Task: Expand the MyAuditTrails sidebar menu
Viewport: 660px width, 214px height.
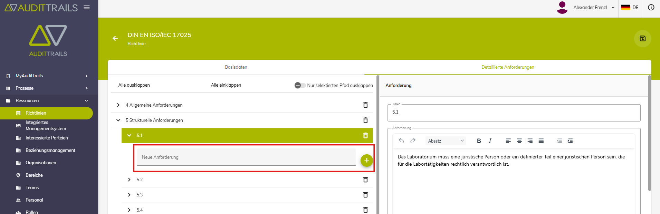Action: click(49, 76)
